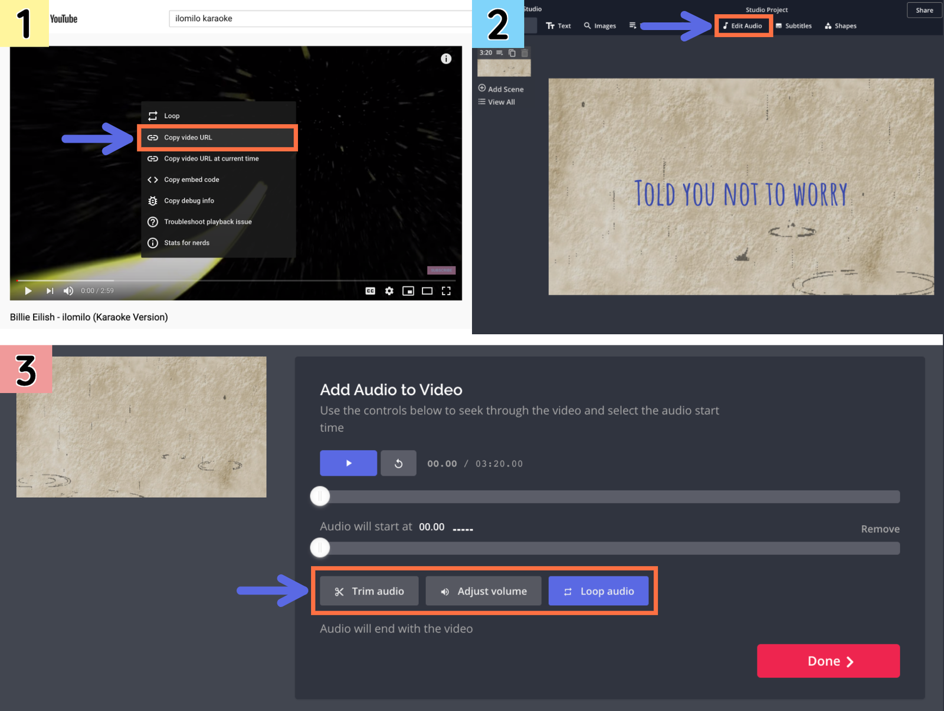This screenshot has width=944, height=711.
Task: Choose Stats for nerds menu entry
Action: [186, 243]
